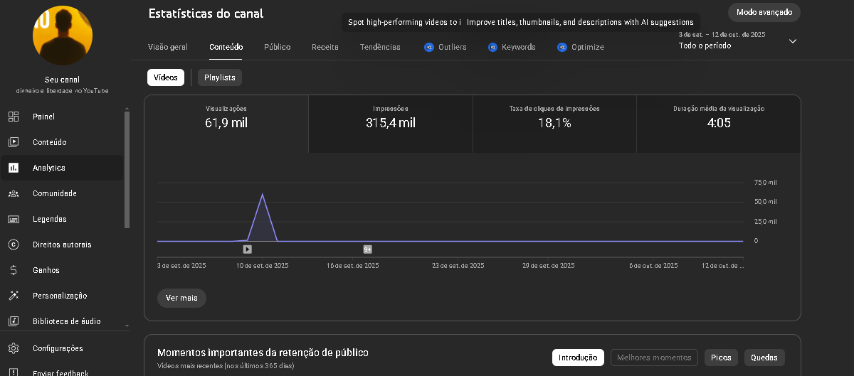
Task: Click the 10 de set. de 2025 axis label
Action: (x=263, y=265)
